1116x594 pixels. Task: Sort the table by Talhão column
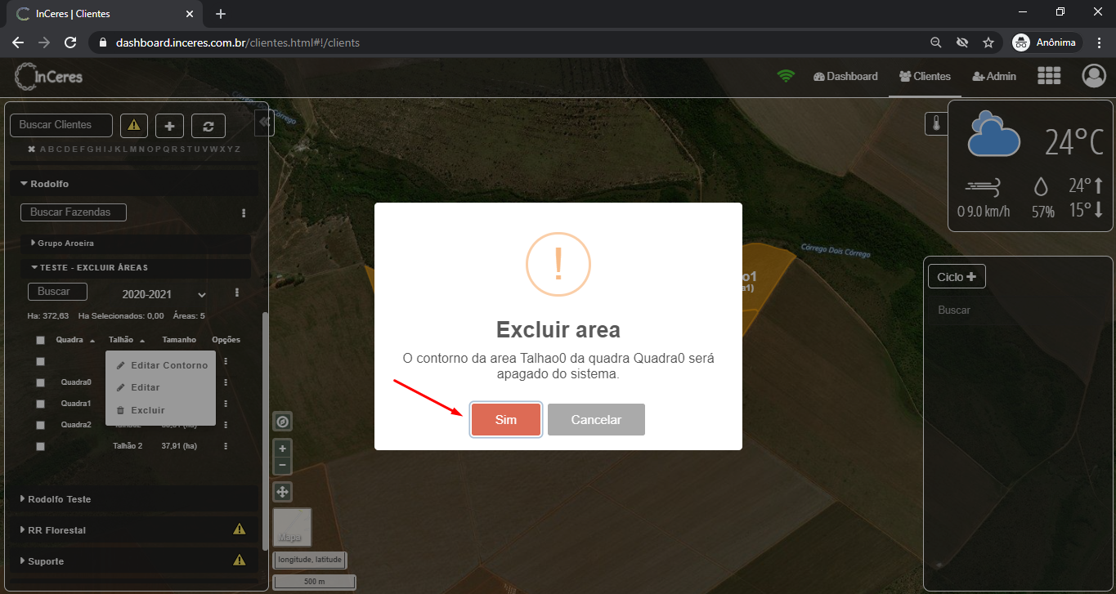point(127,340)
